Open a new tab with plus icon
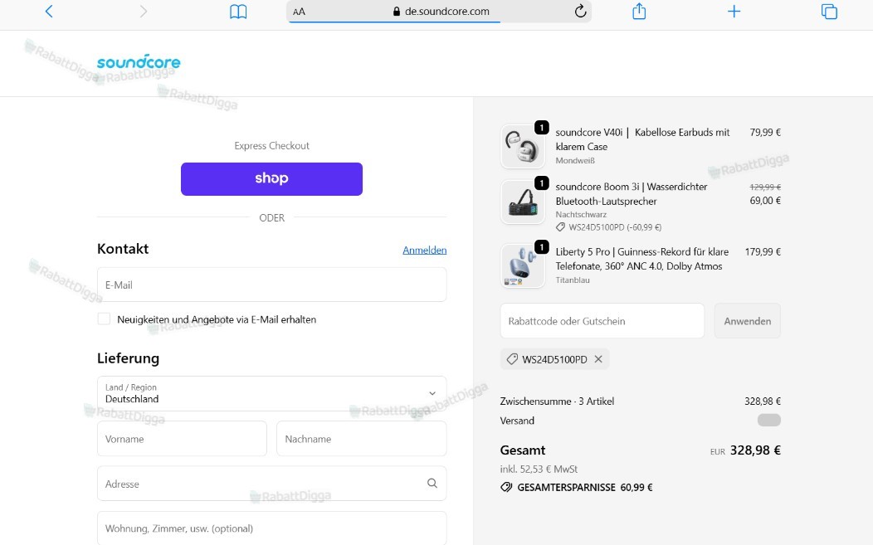This screenshot has width=873, height=545. pos(734,11)
